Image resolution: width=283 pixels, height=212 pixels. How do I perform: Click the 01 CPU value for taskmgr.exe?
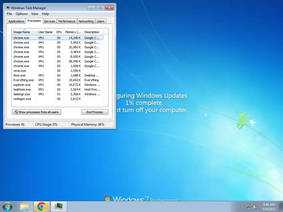[x=59, y=94]
